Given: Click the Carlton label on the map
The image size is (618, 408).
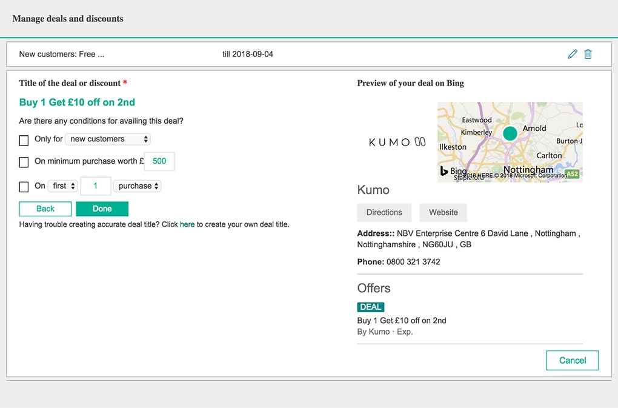Looking at the screenshot, I should click(549, 155).
